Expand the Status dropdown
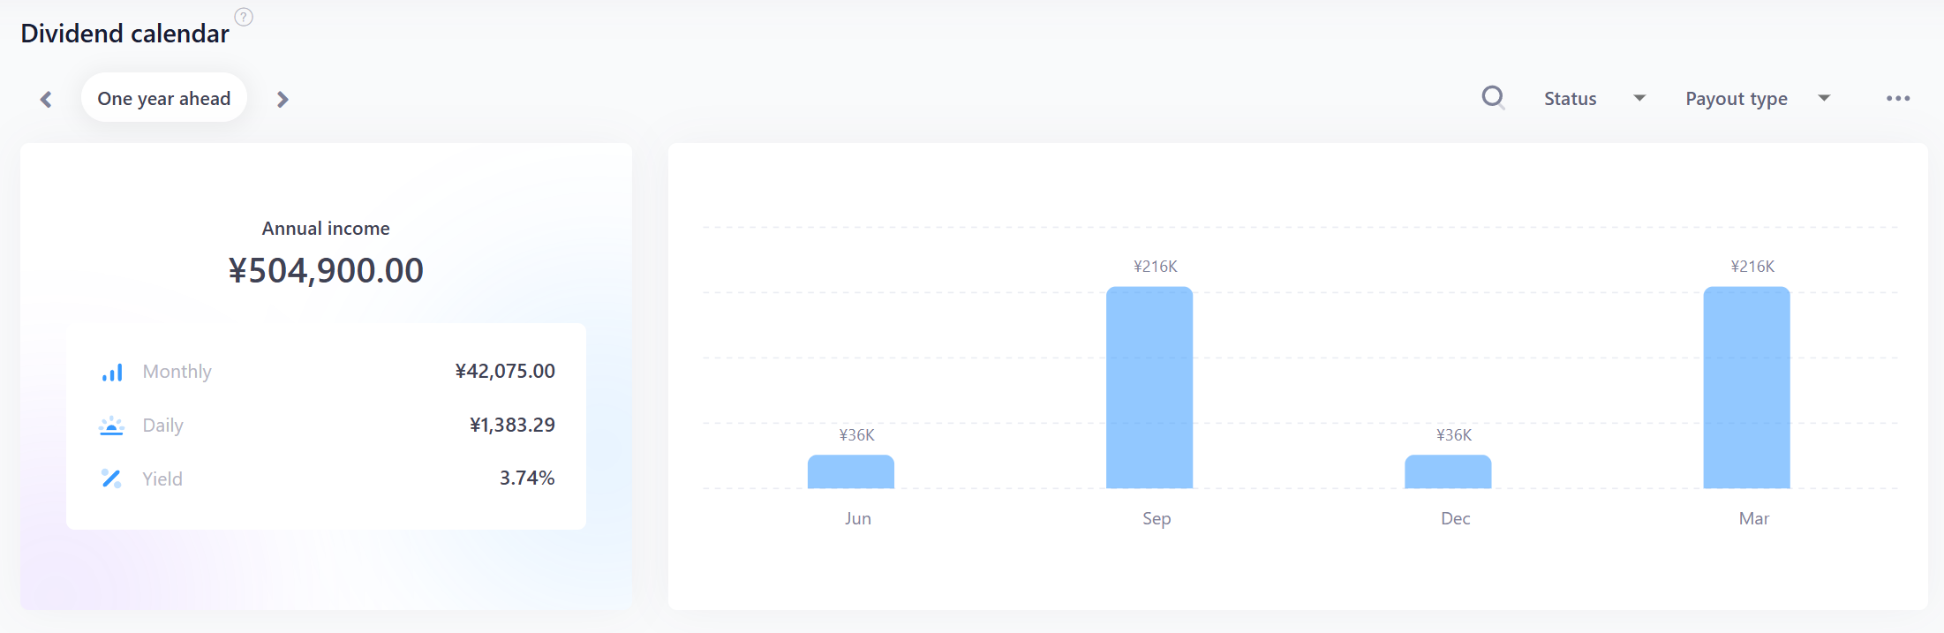The image size is (1944, 633). coord(1594,98)
